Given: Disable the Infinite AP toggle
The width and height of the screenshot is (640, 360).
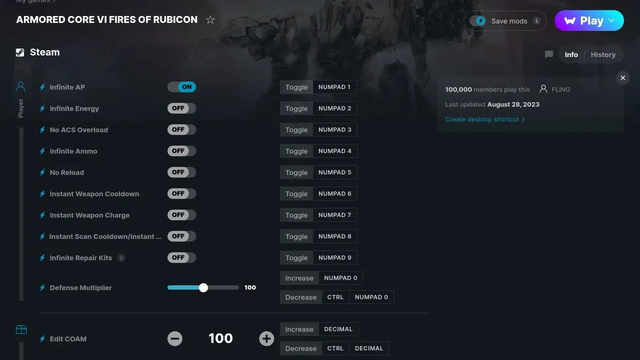Looking at the screenshot, I should pyautogui.click(x=182, y=87).
